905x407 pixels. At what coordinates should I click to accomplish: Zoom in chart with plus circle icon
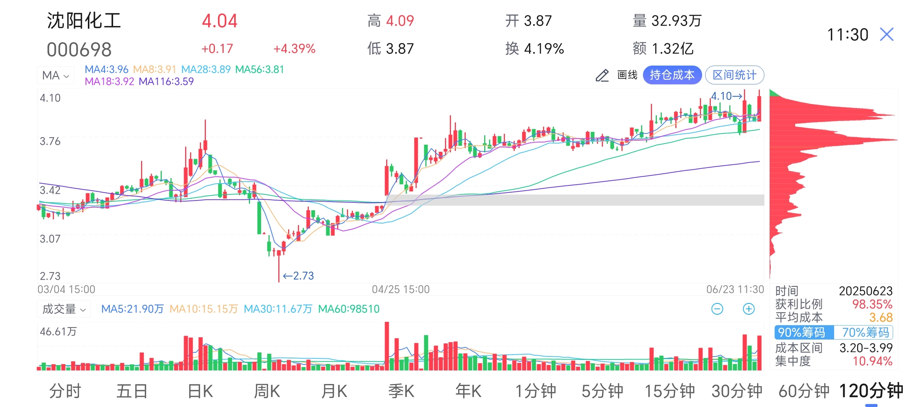tap(749, 309)
